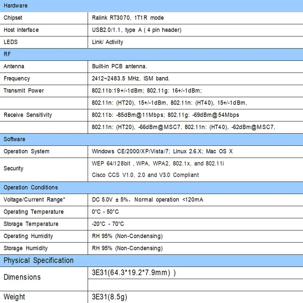Click the Frequency 2412~2483.5 MHz value

point(130,79)
